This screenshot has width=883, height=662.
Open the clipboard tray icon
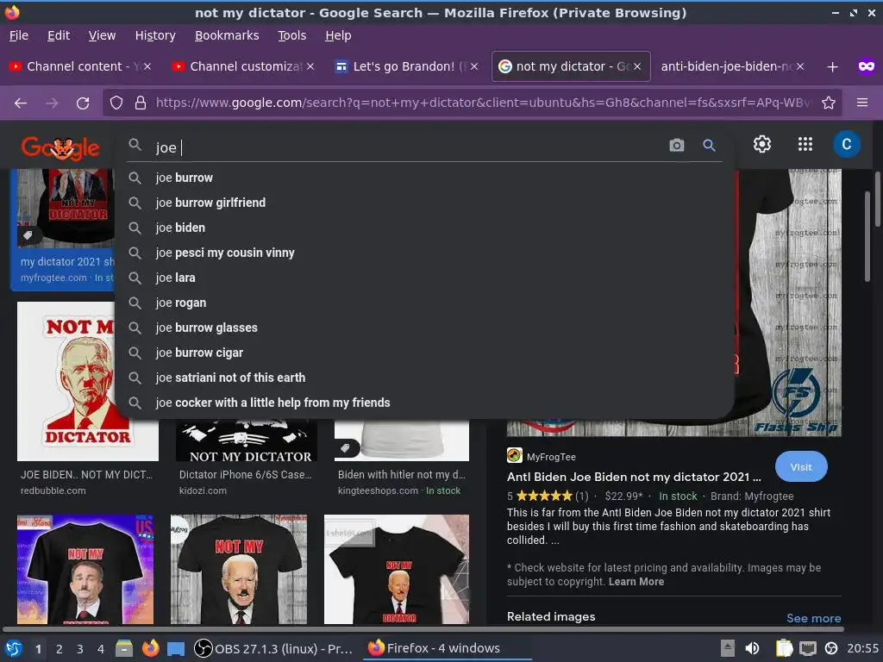tap(784, 648)
